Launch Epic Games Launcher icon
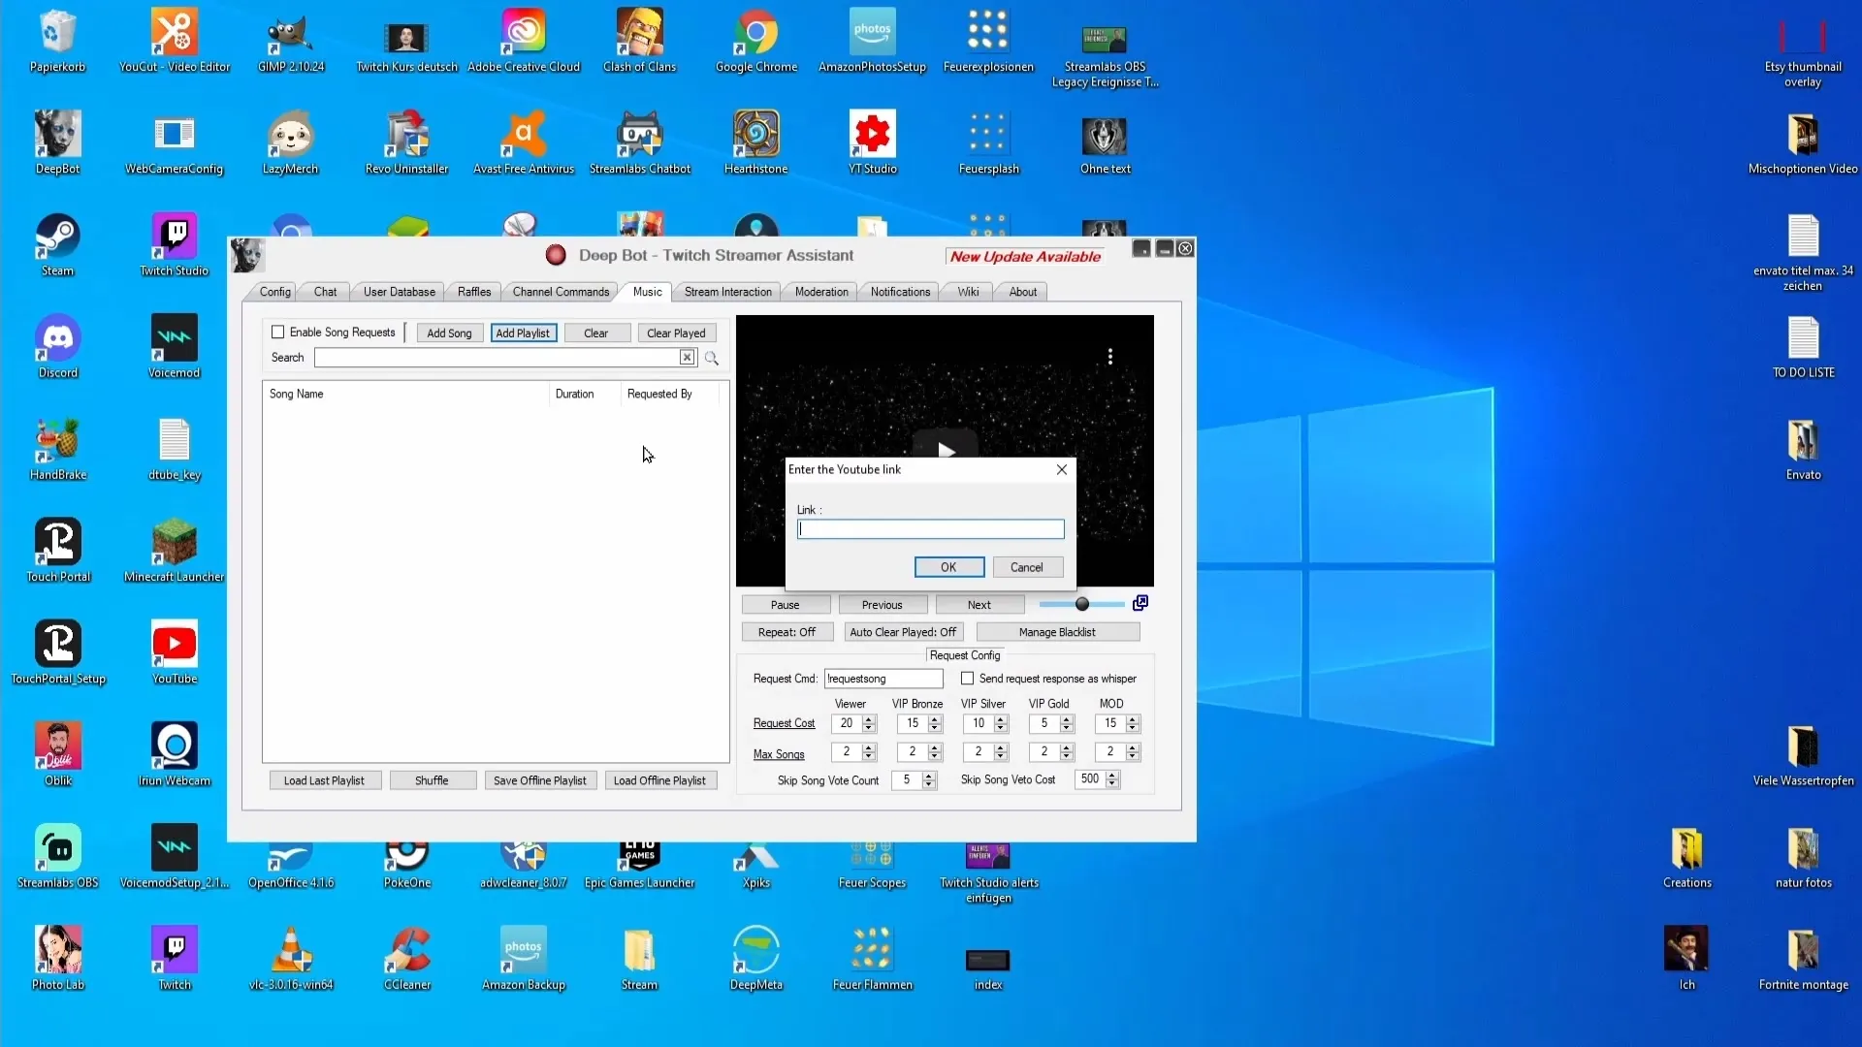The width and height of the screenshot is (1862, 1047). pyautogui.click(x=640, y=863)
